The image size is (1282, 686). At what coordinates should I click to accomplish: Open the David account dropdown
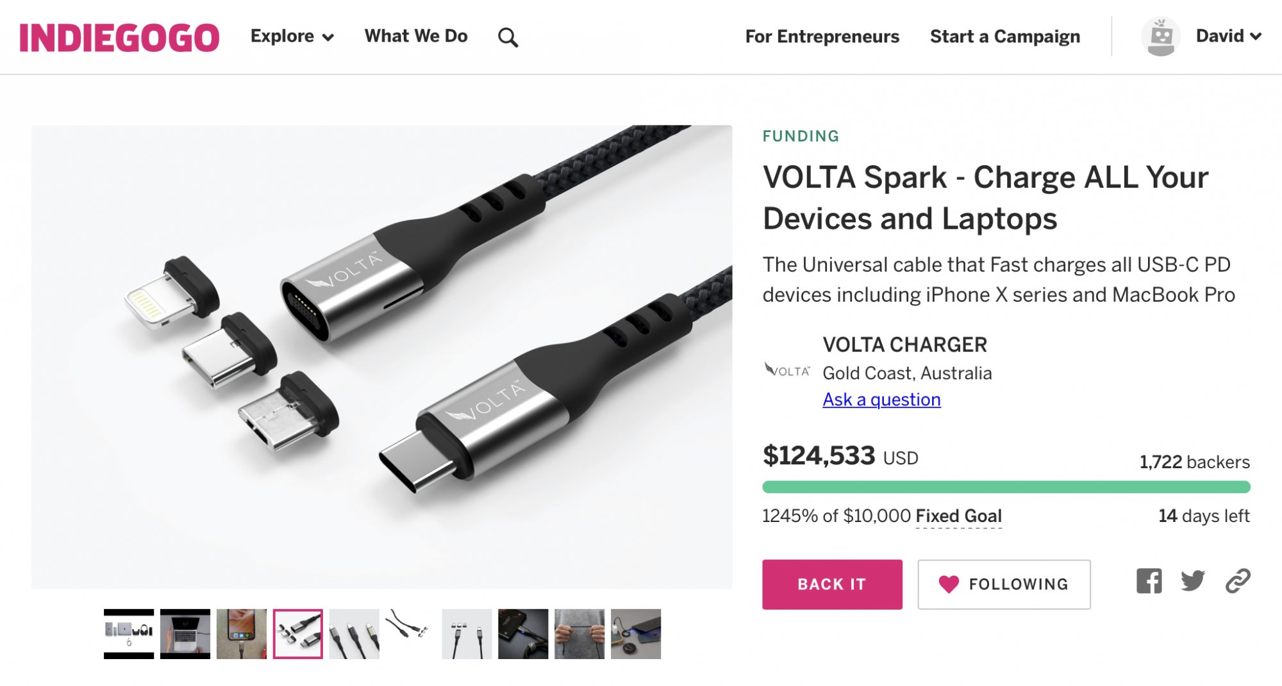(1228, 37)
